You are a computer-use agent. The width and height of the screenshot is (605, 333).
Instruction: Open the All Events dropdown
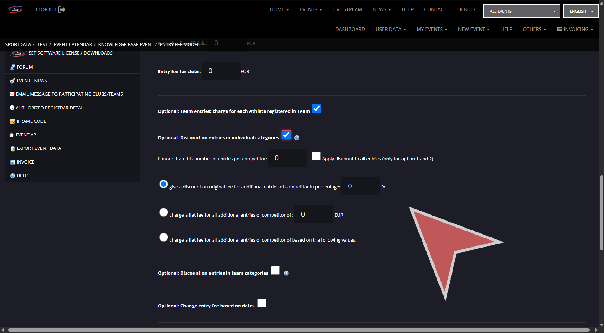[x=521, y=11]
